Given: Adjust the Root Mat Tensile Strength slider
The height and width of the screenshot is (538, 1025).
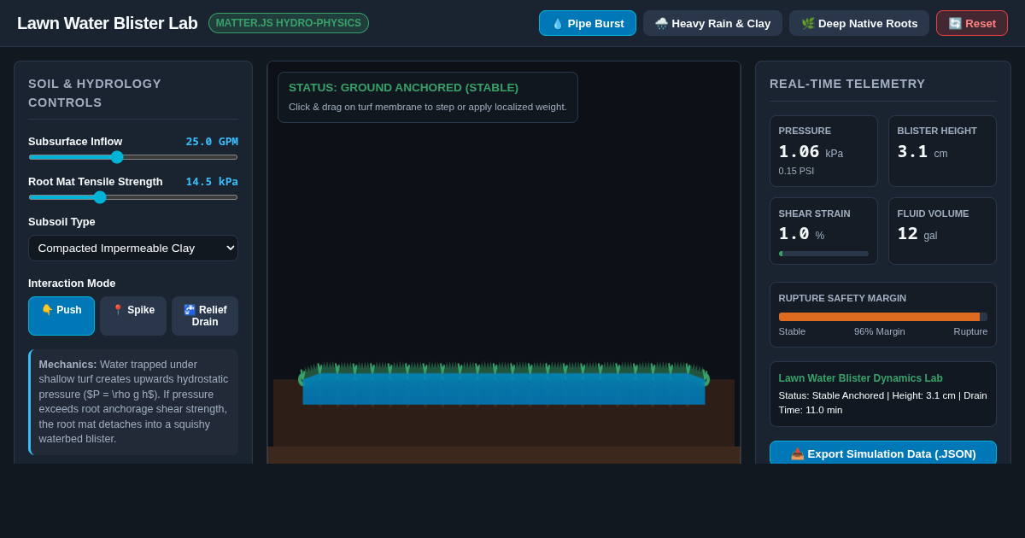Looking at the screenshot, I should point(133,197).
